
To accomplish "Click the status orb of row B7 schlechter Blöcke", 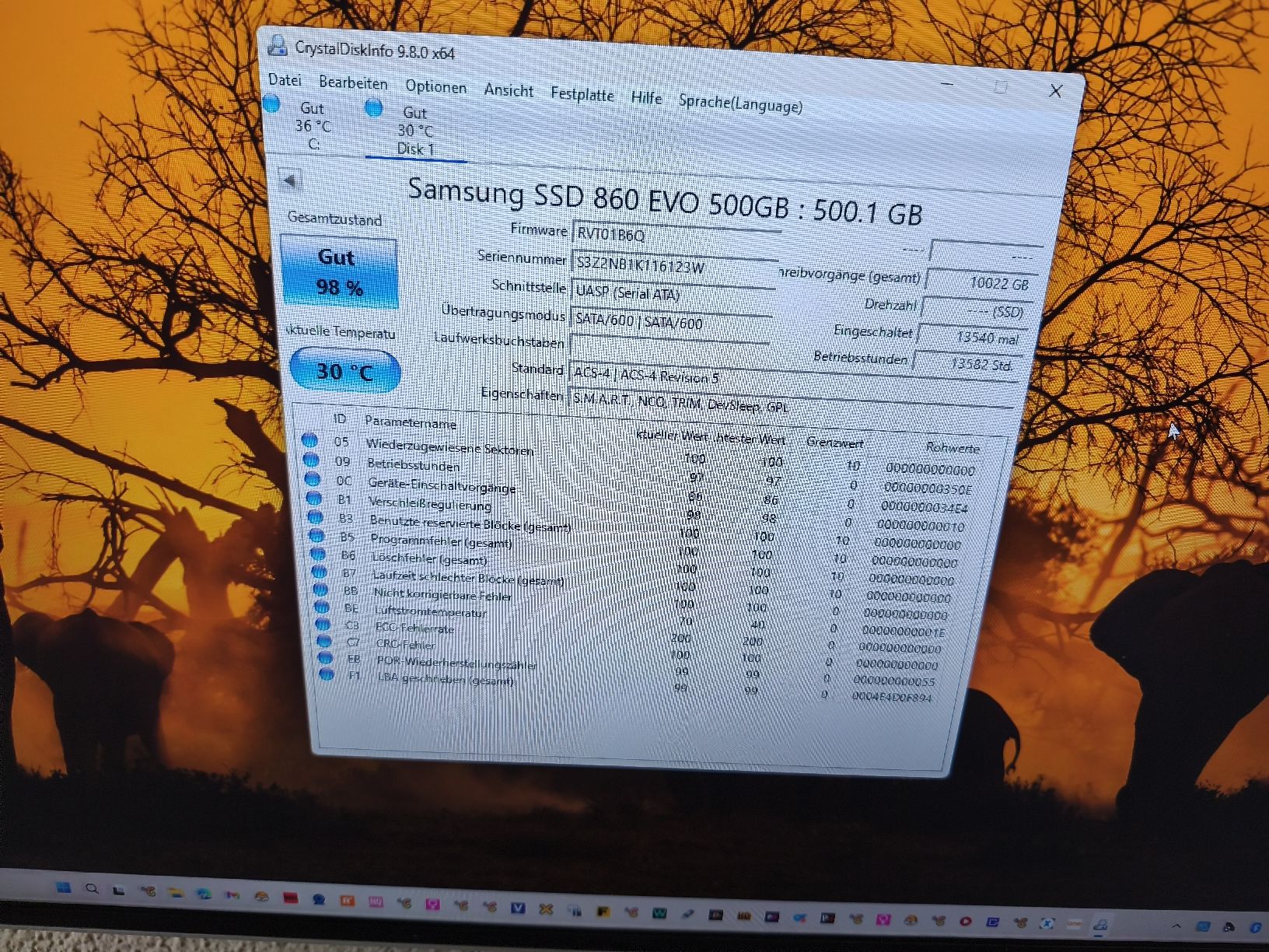I will coord(320,572).
